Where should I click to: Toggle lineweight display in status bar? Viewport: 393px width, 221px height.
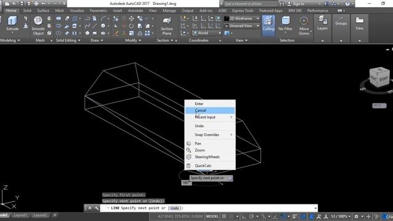(x=295, y=216)
